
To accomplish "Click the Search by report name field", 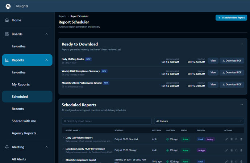I will pyautogui.click(x=107, y=121).
